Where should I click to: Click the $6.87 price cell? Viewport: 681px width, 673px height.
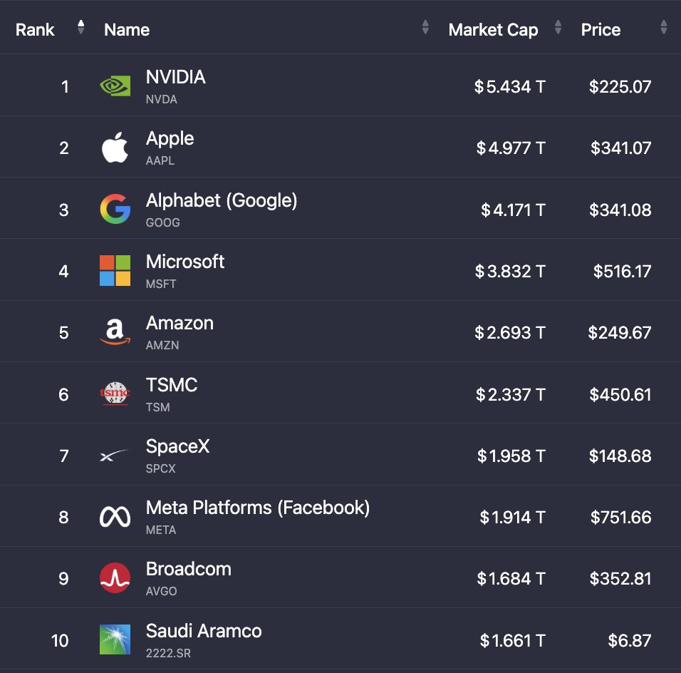pos(630,640)
